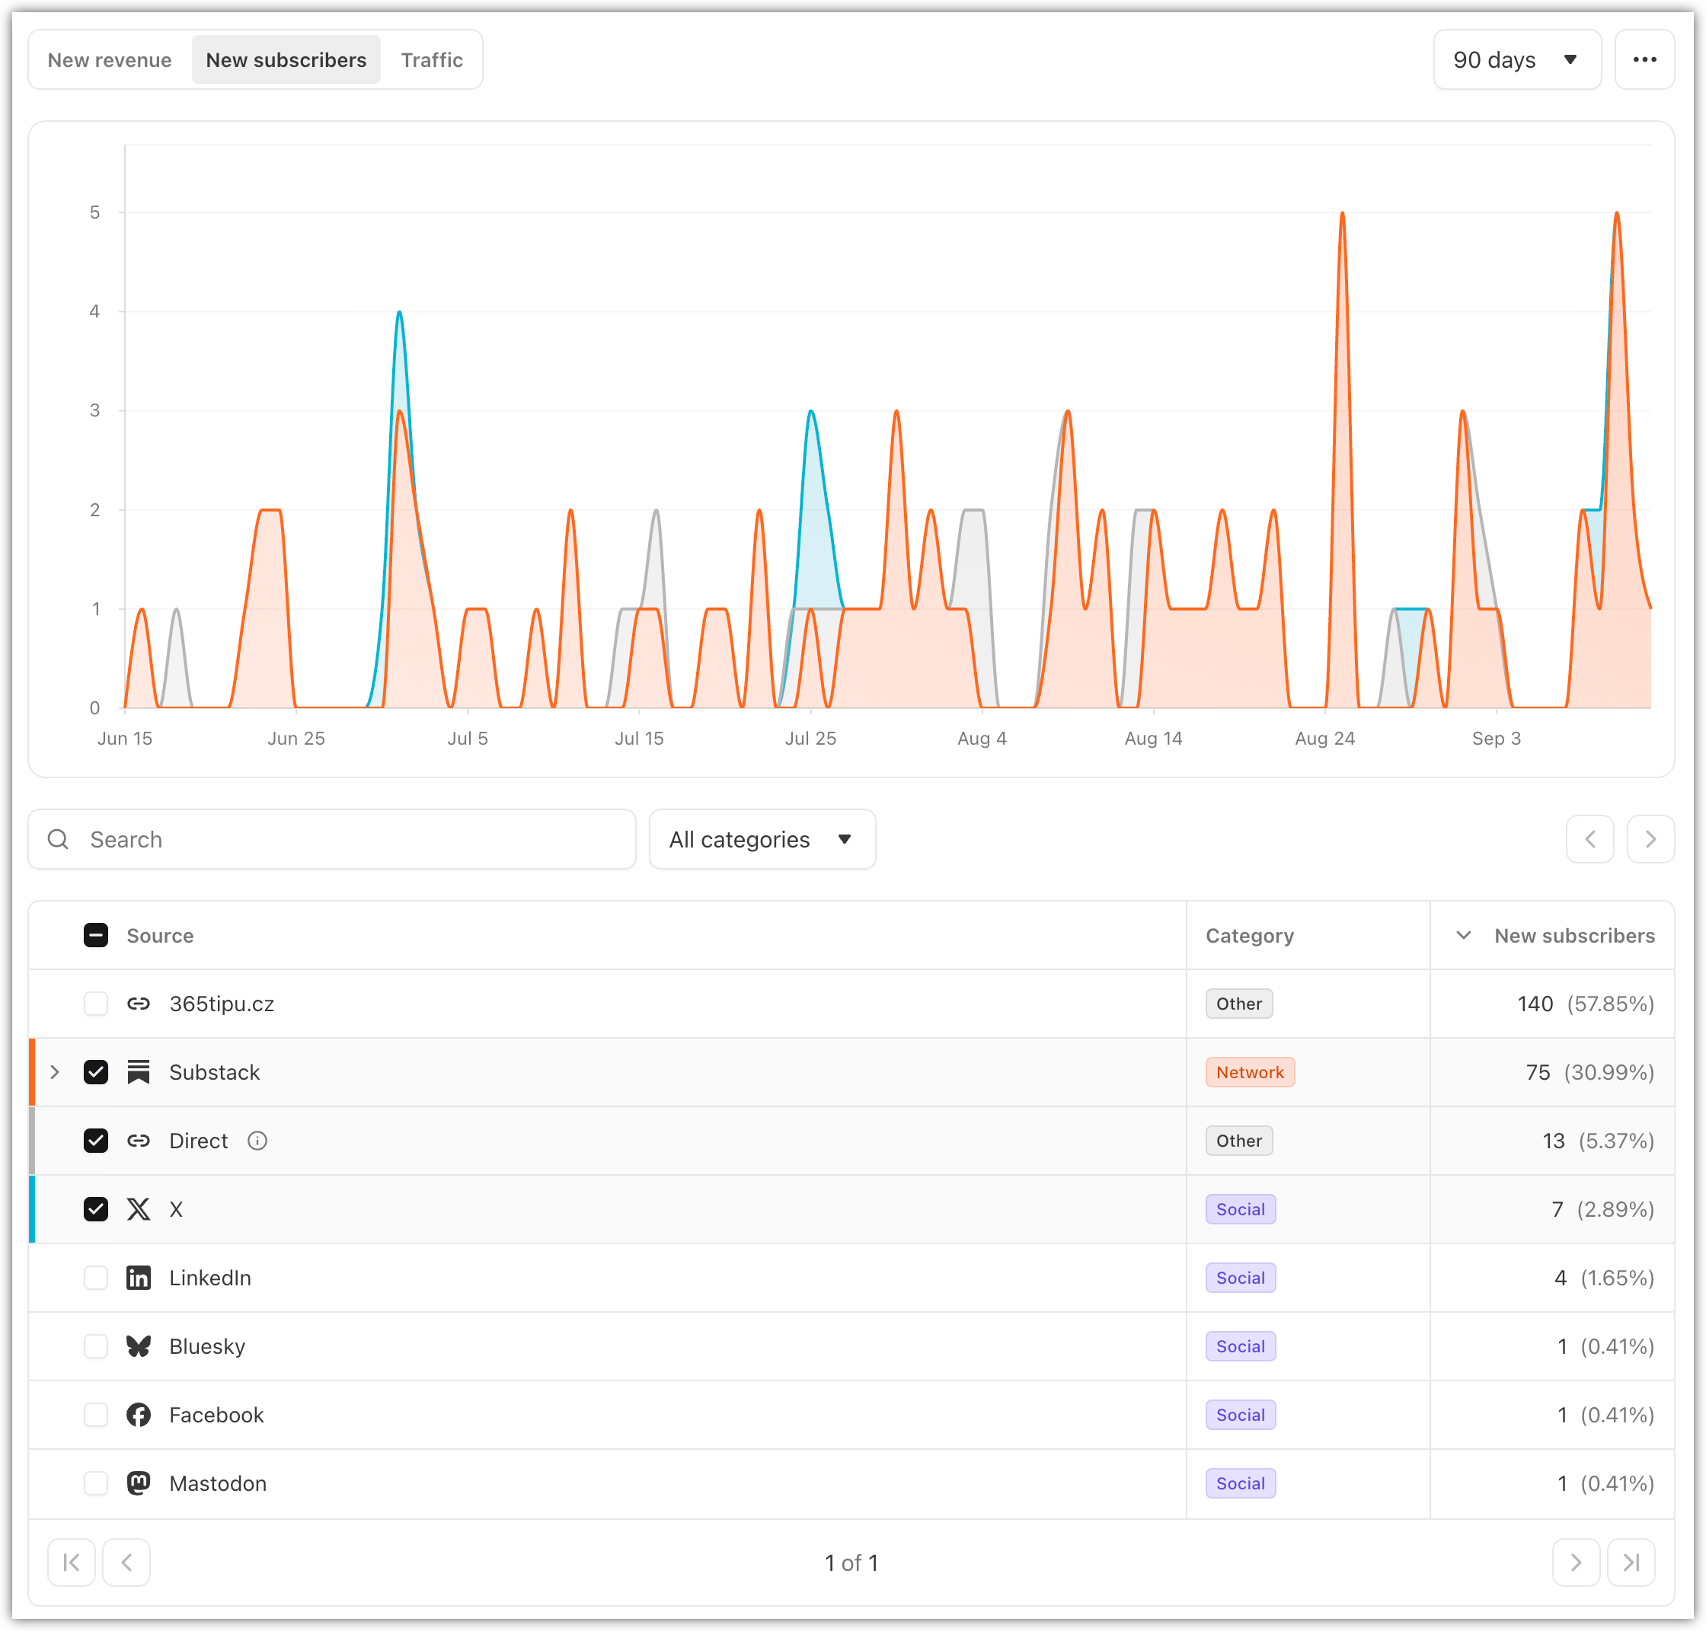This screenshot has width=1706, height=1631.
Task: Uncheck the X source checkbox
Action: click(96, 1209)
